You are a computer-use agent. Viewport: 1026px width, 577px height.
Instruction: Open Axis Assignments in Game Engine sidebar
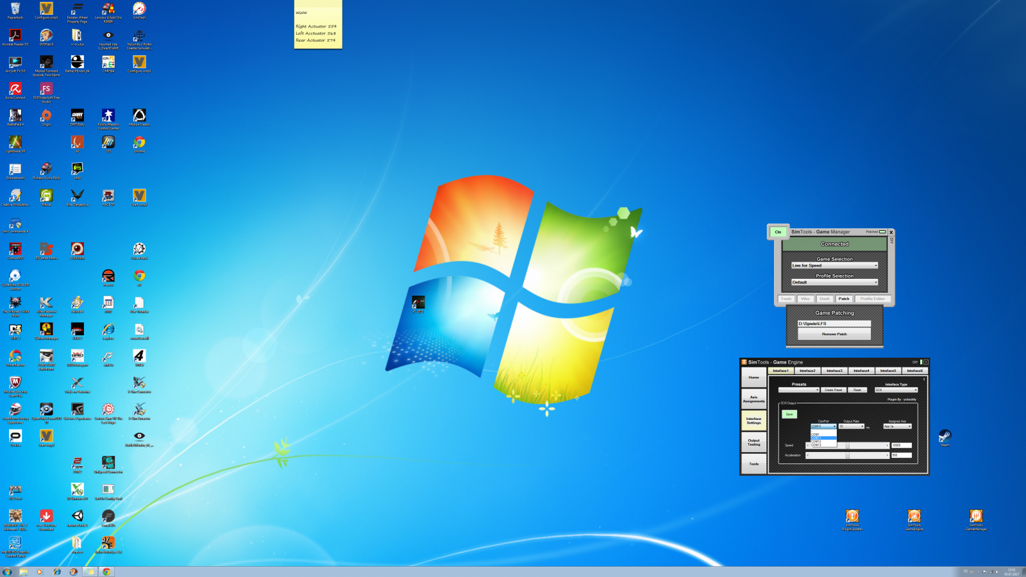[754, 399]
